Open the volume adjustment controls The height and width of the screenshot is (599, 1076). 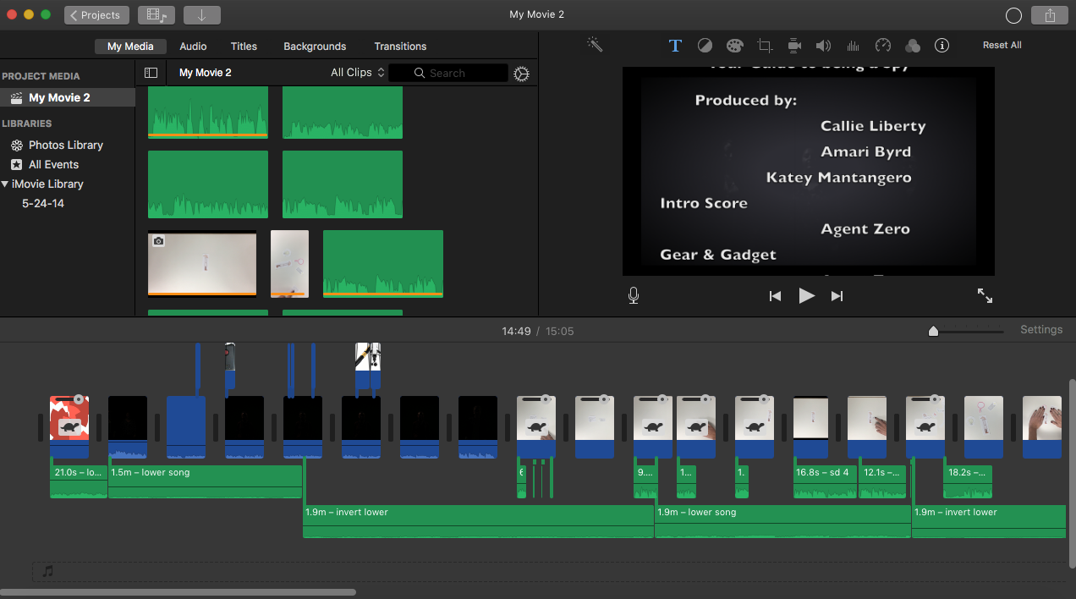click(x=823, y=45)
